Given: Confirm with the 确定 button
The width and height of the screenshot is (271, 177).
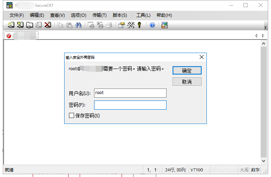Looking at the screenshot, I should coord(187,71).
